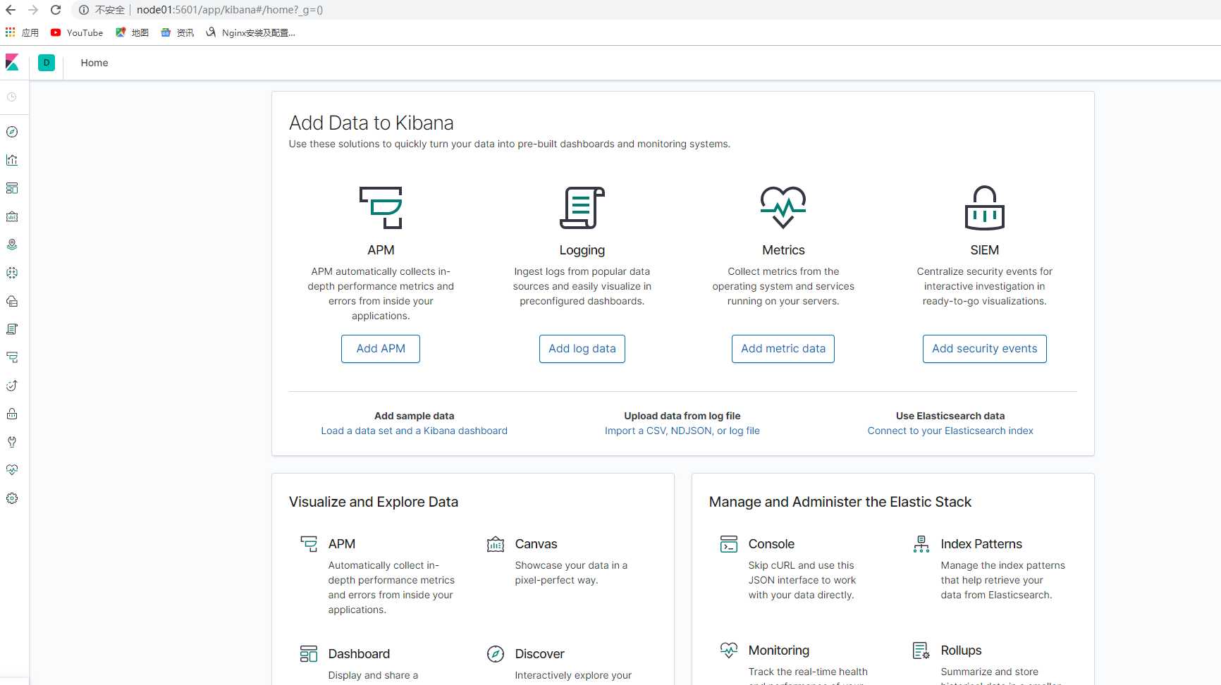The width and height of the screenshot is (1221, 685).
Task: Click the Add log data button
Action: (x=582, y=349)
